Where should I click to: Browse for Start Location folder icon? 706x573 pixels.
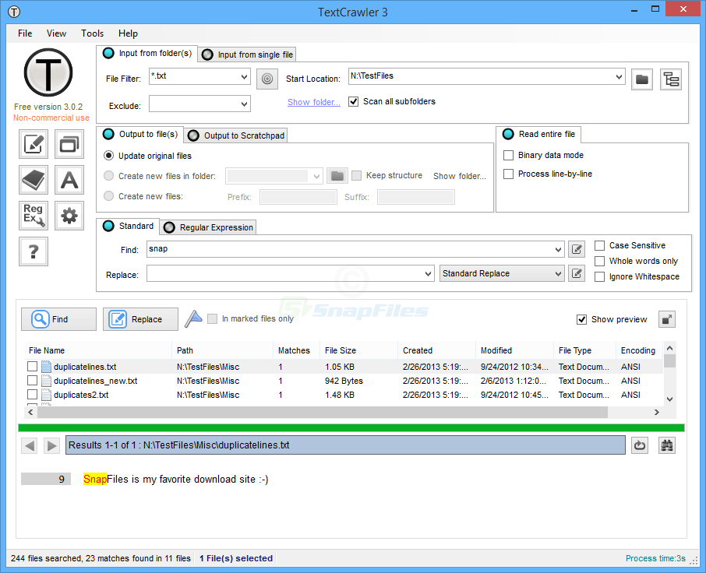(x=642, y=79)
